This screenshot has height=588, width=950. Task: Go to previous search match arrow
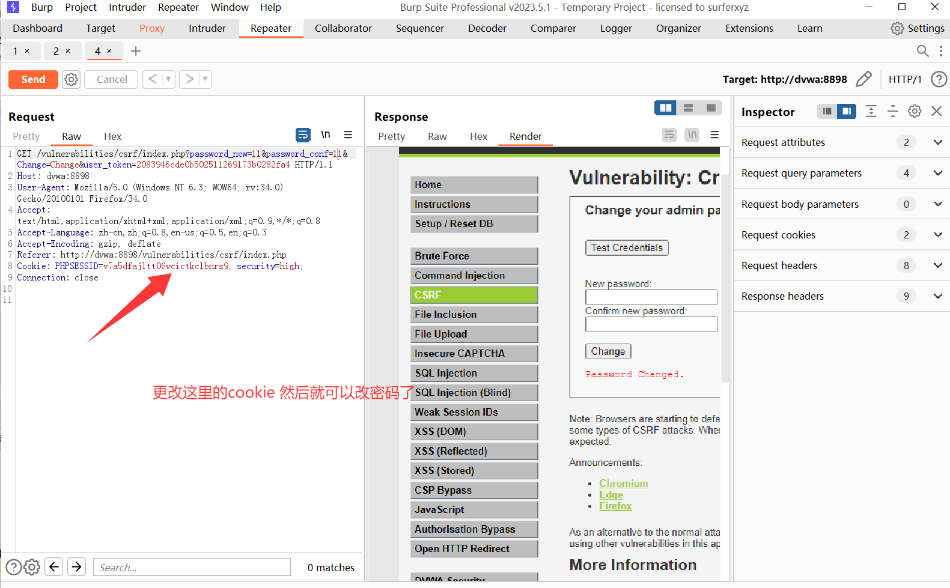click(54, 566)
